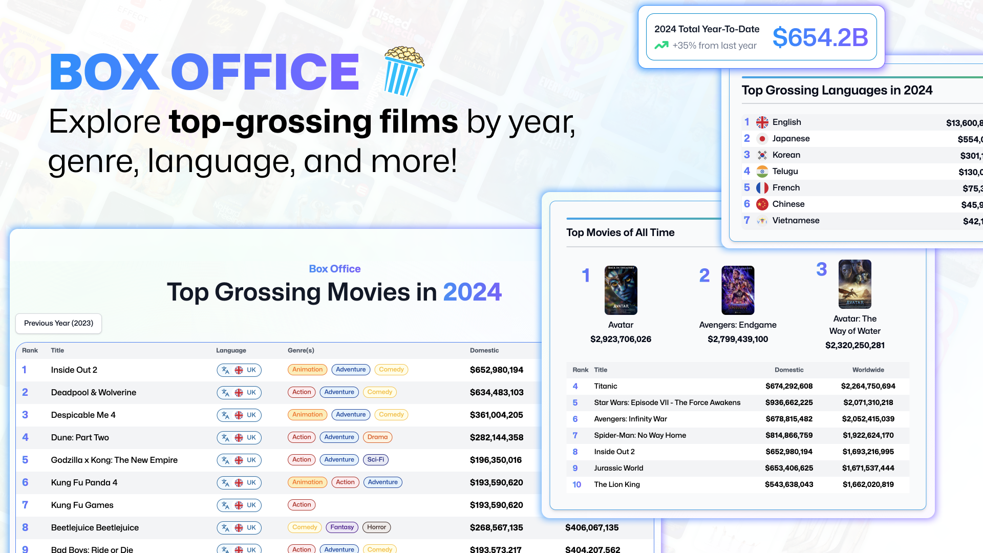Click the translate icon in Godzilla x Kong row
The image size is (983, 553).
pyautogui.click(x=225, y=460)
